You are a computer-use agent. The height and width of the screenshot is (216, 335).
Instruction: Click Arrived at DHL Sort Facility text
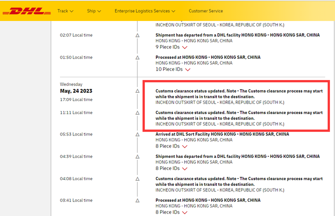(x=222, y=134)
